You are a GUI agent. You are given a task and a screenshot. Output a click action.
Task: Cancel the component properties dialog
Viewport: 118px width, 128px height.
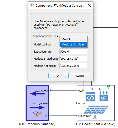tap(80, 76)
